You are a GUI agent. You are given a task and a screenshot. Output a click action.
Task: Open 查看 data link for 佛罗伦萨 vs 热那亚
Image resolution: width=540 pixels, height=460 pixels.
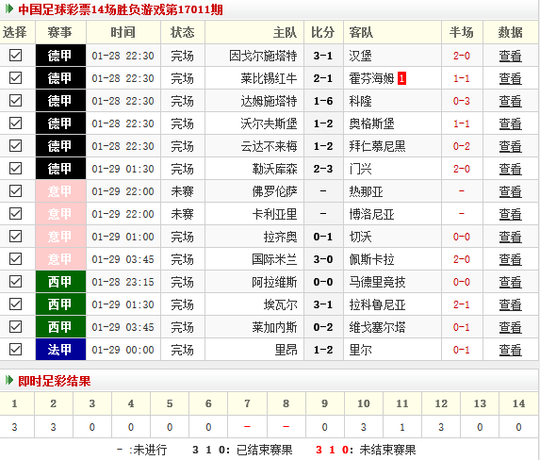pyautogui.click(x=511, y=191)
